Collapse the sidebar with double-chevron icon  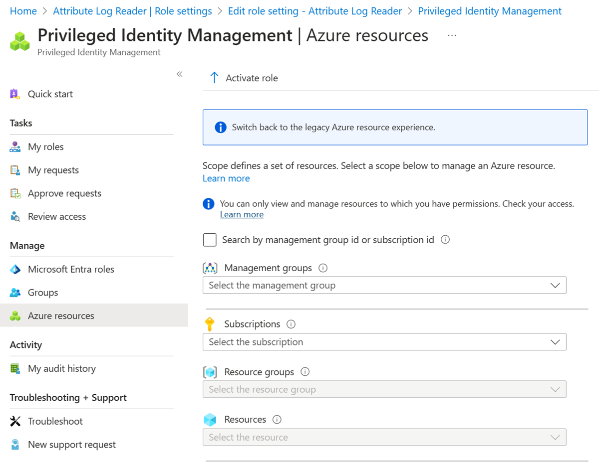[x=179, y=74]
